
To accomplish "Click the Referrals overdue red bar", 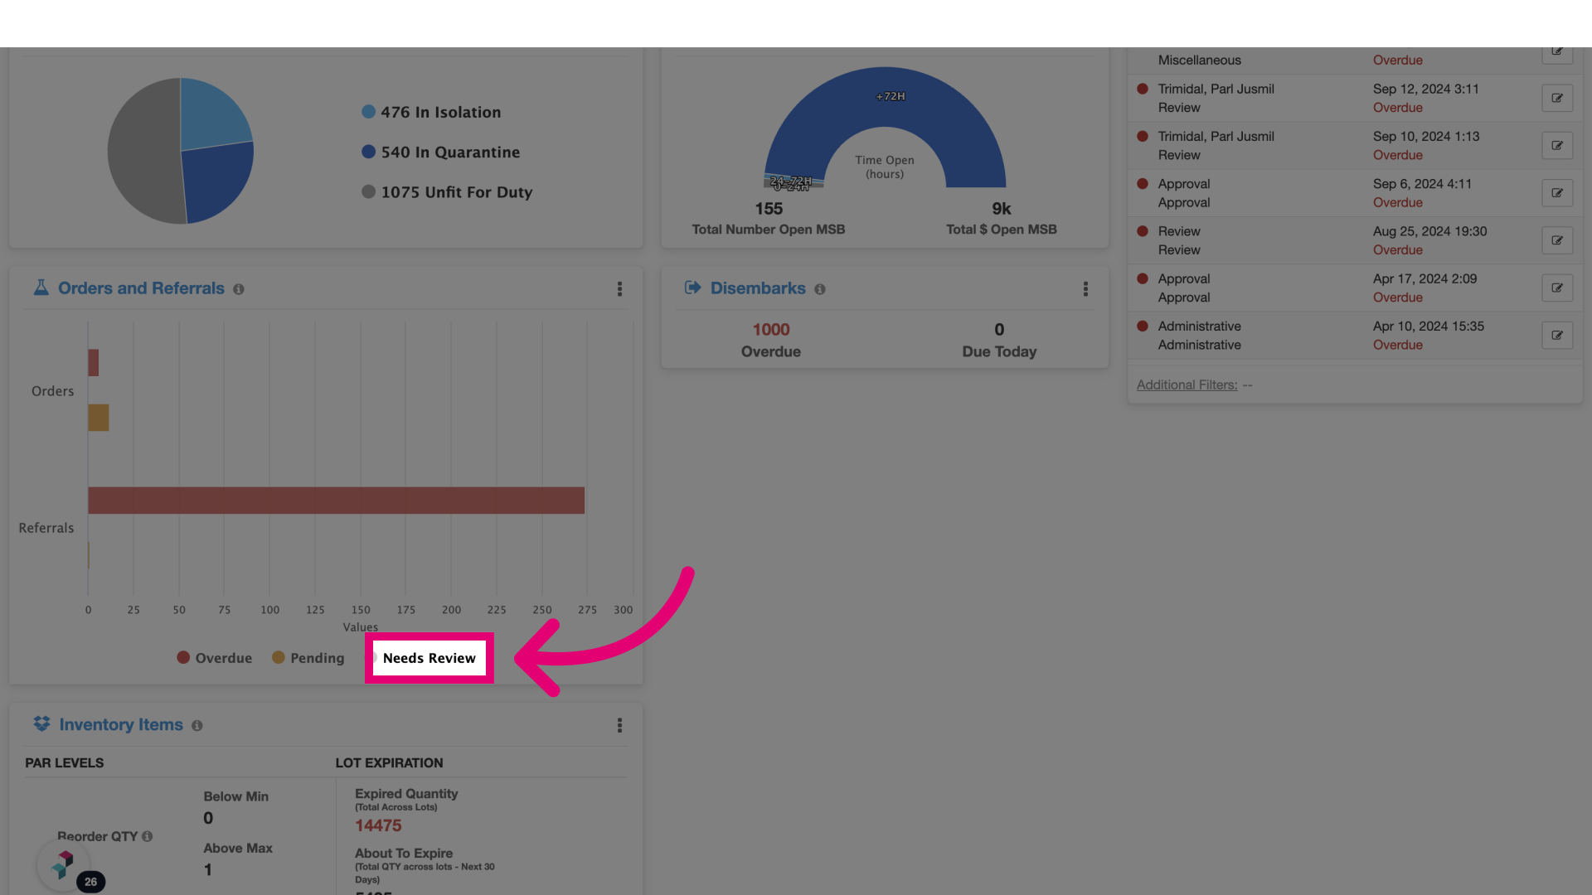I will (336, 501).
